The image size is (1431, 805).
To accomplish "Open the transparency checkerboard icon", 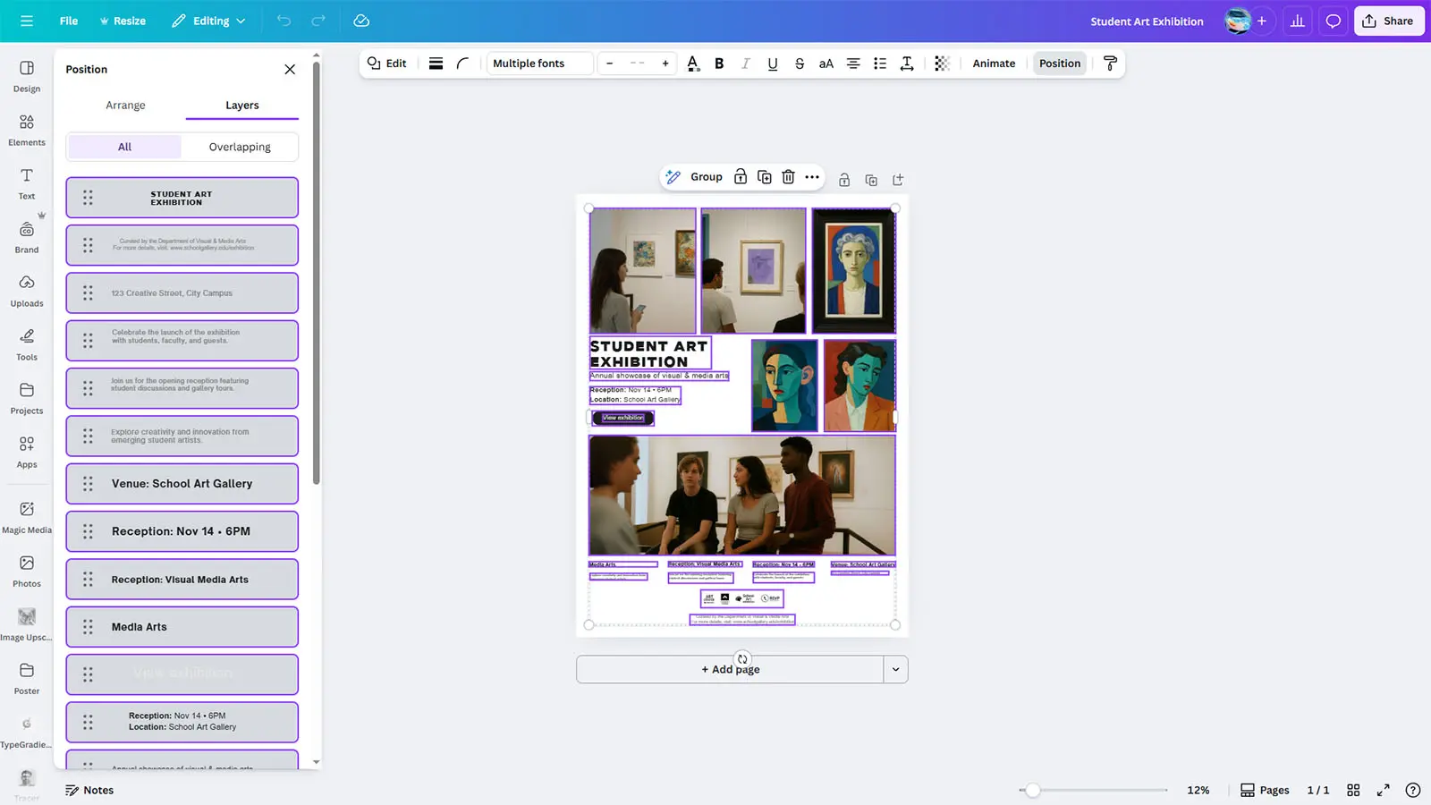I will [942, 64].
